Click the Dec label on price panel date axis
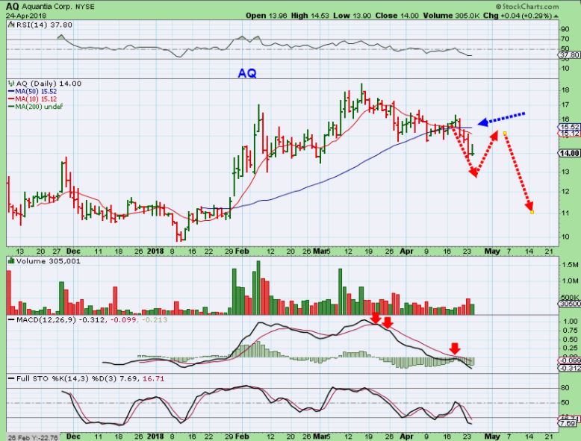The image size is (581, 441). coord(73,251)
